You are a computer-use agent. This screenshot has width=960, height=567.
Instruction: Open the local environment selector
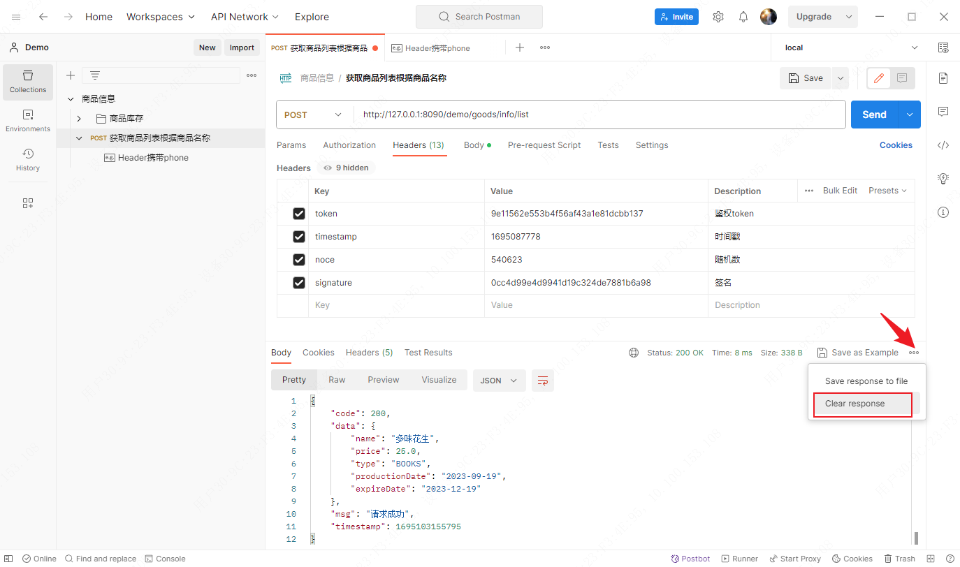coord(852,47)
